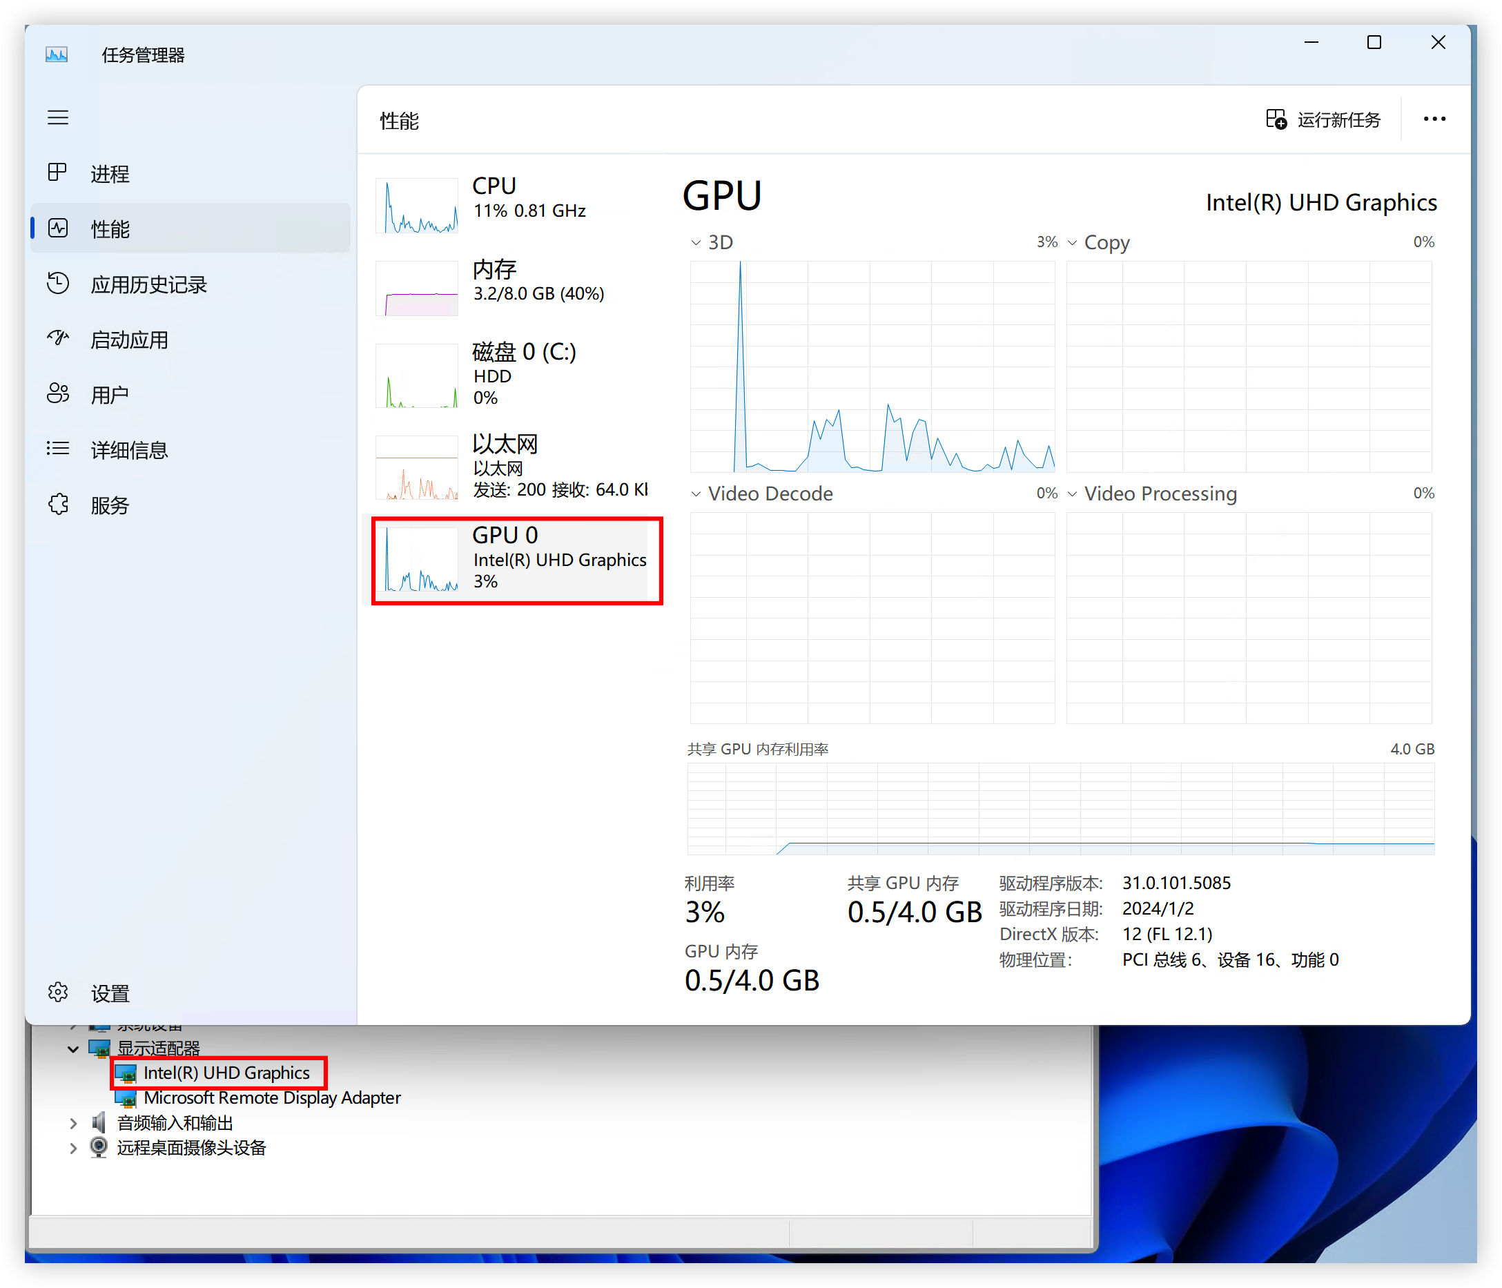The width and height of the screenshot is (1502, 1288).
Task: Click the Processes (进程) icon in sidebar
Action: [x=58, y=173]
